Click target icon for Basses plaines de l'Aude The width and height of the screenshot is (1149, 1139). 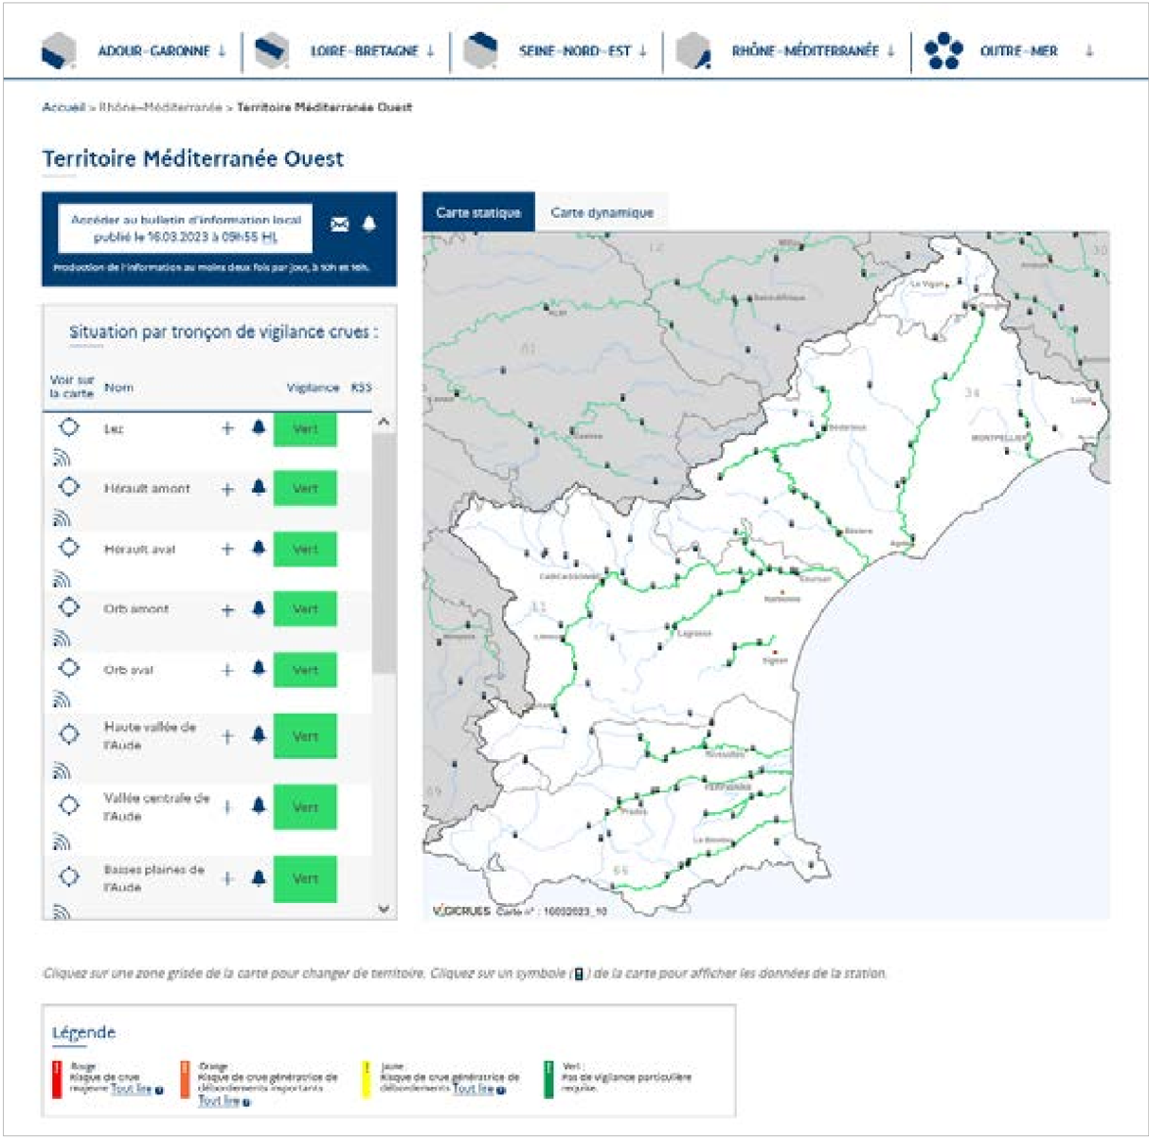coord(69,877)
